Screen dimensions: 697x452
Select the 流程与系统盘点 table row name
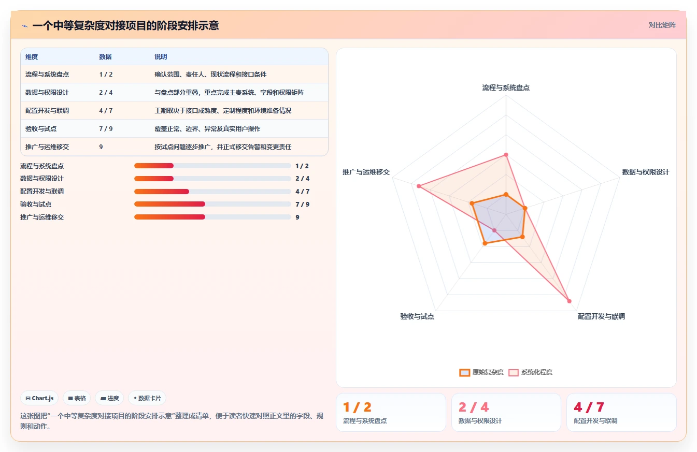(x=47, y=75)
